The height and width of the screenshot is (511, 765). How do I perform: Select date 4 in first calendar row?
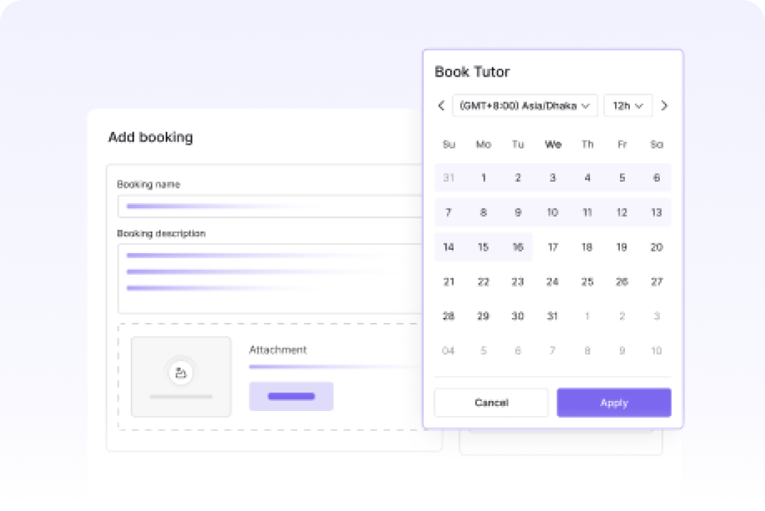[587, 178]
